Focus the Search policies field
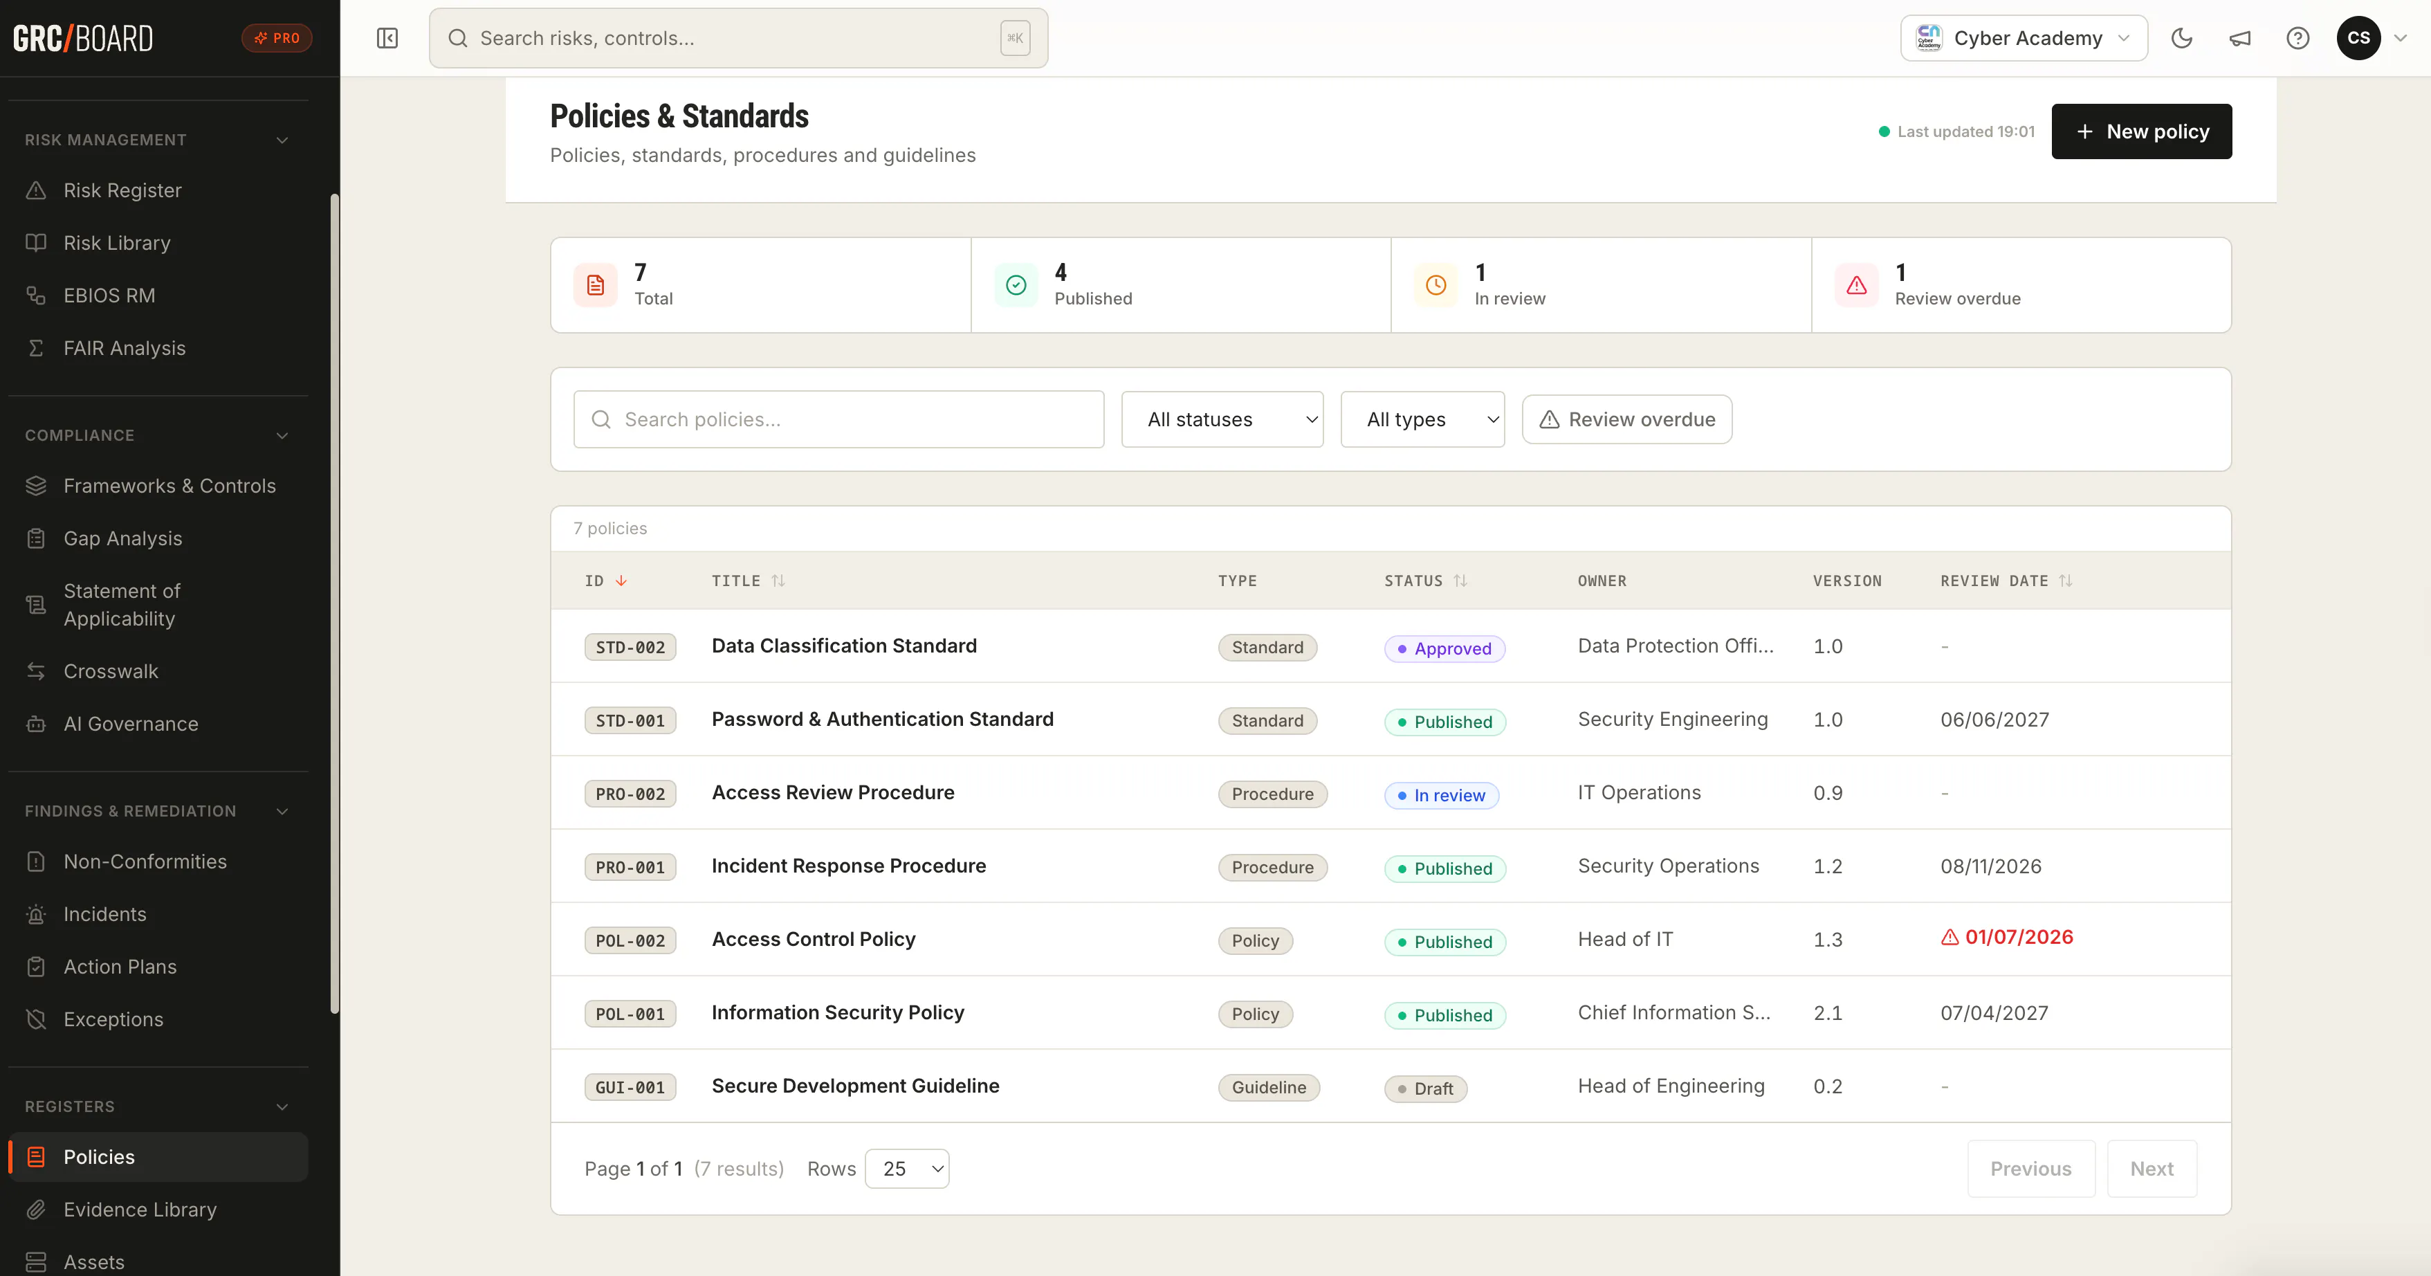Image resolution: width=2431 pixels, height=1276 pixels. pyautogui.click(x=838, y=419)
